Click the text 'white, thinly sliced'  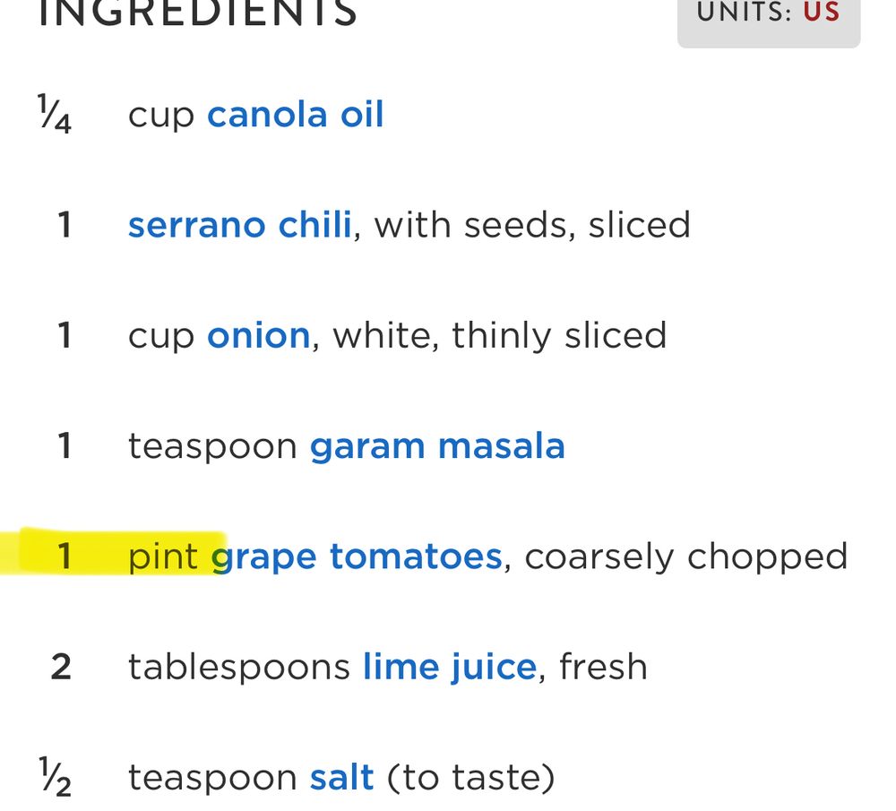[x=499, y=335]
